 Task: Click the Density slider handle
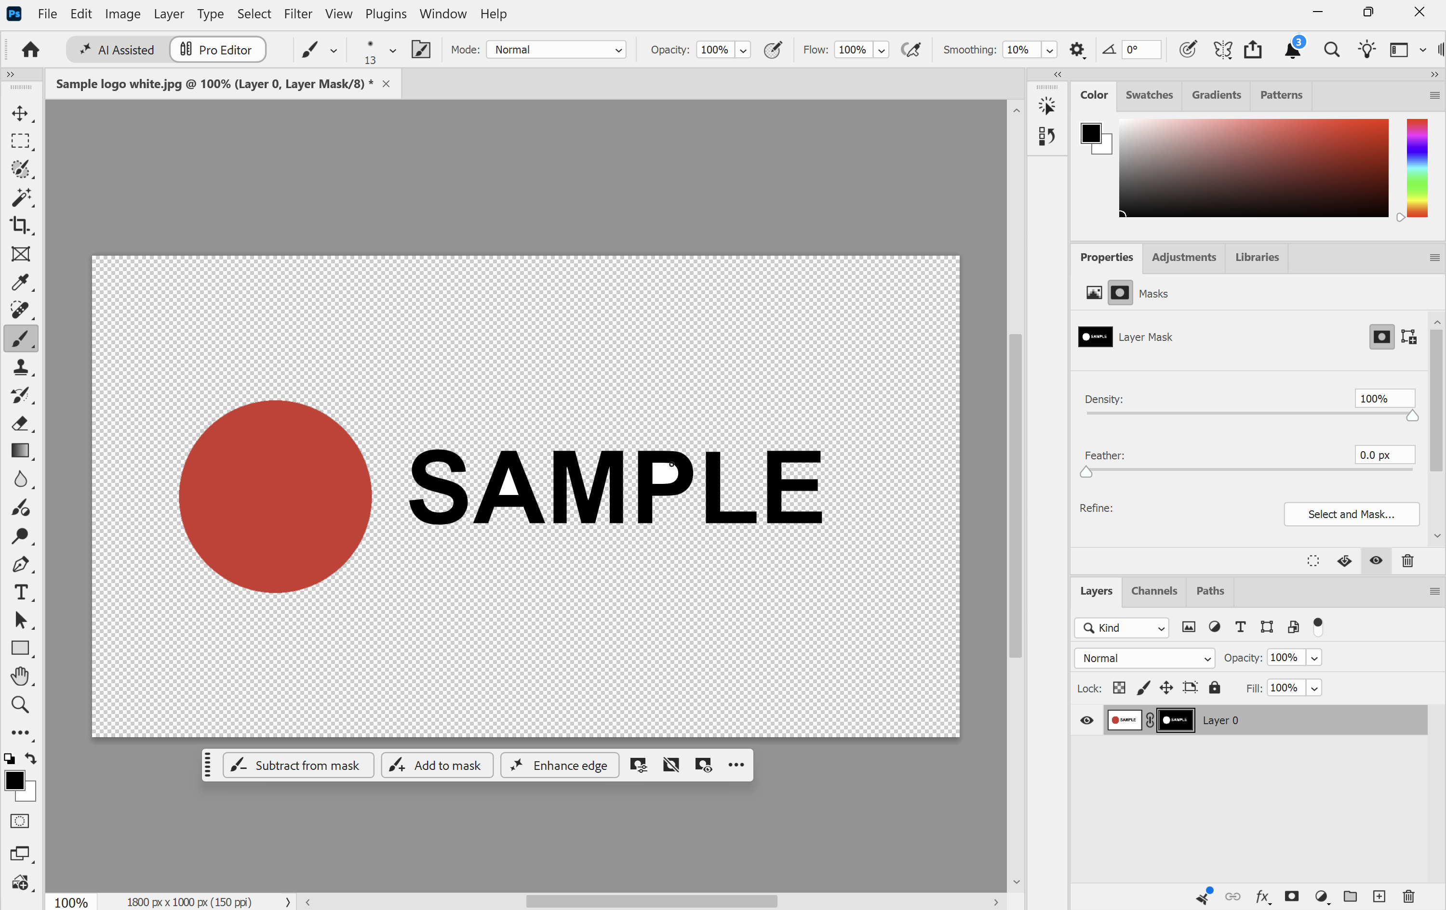1412,416
